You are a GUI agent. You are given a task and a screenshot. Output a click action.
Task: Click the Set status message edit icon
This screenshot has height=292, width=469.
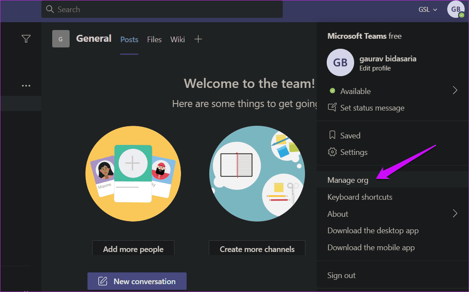[332, 107]
